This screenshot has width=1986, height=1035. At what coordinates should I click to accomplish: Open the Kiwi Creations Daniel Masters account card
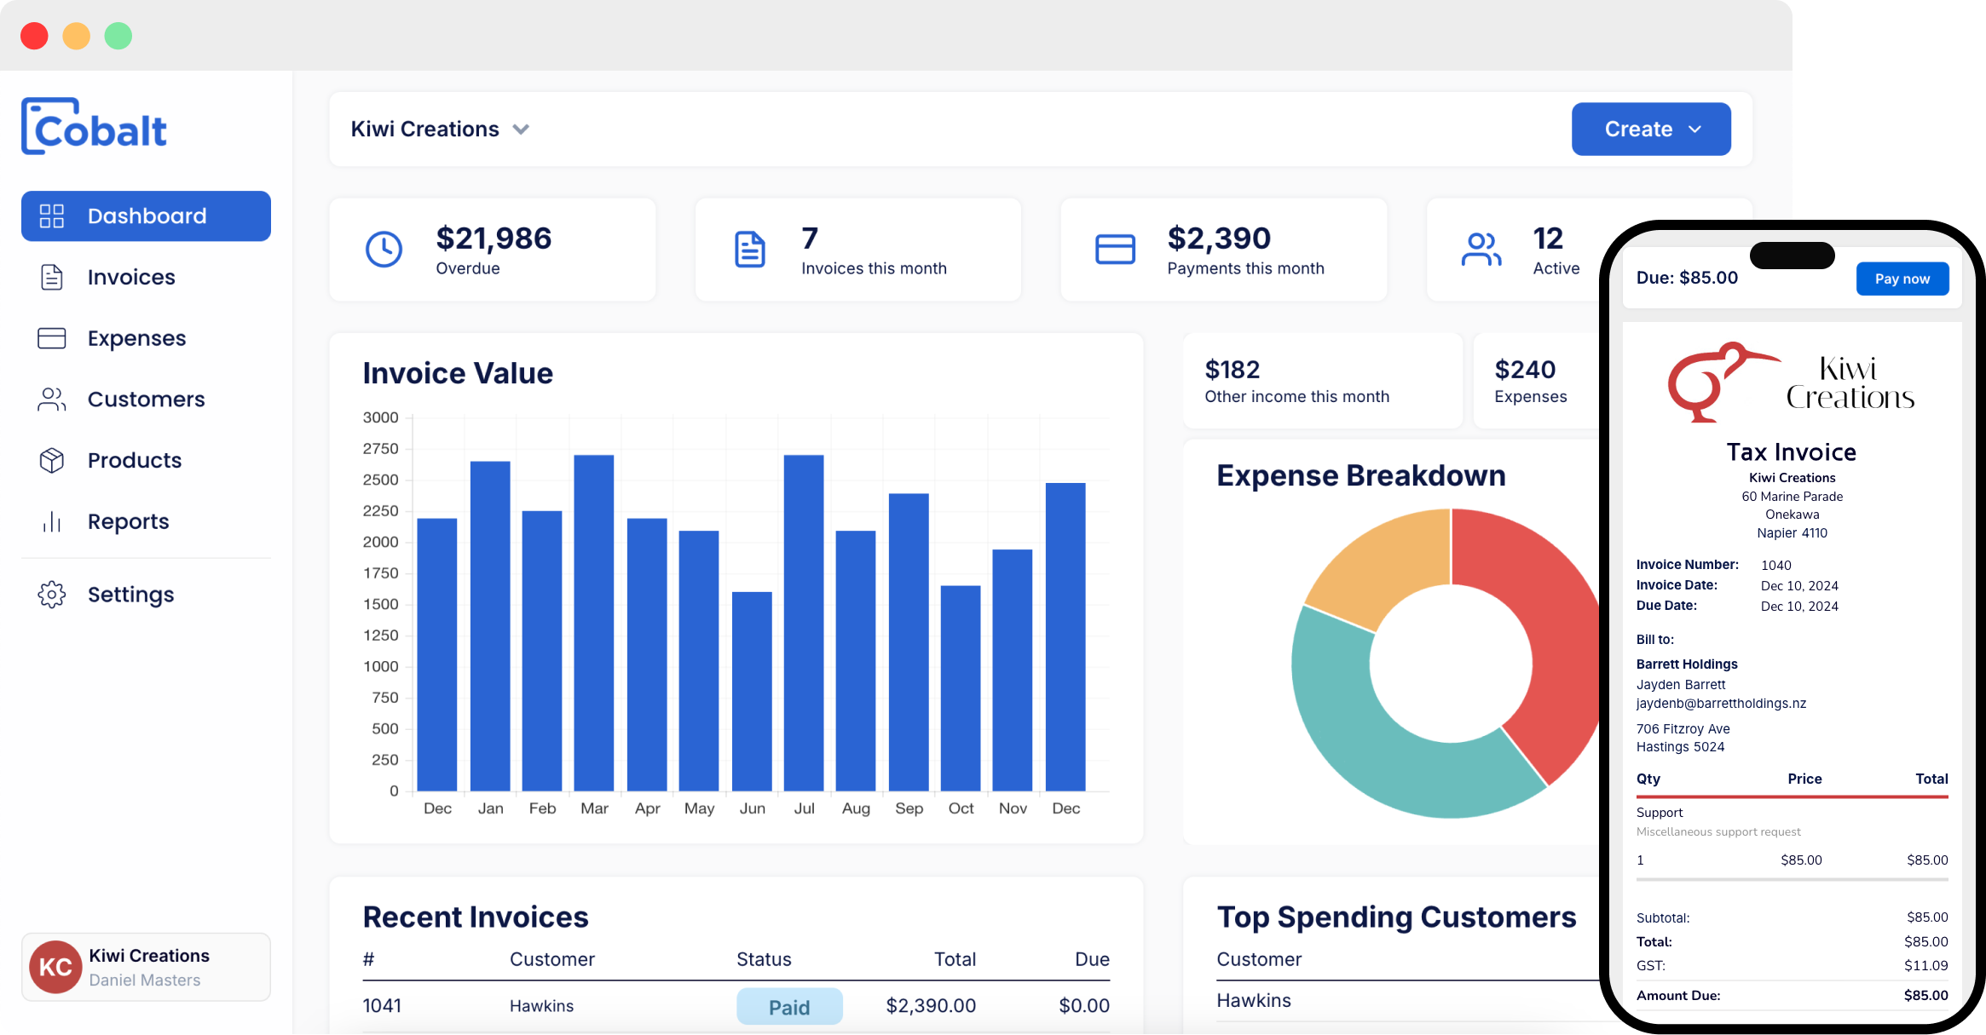tap(146, 967)
